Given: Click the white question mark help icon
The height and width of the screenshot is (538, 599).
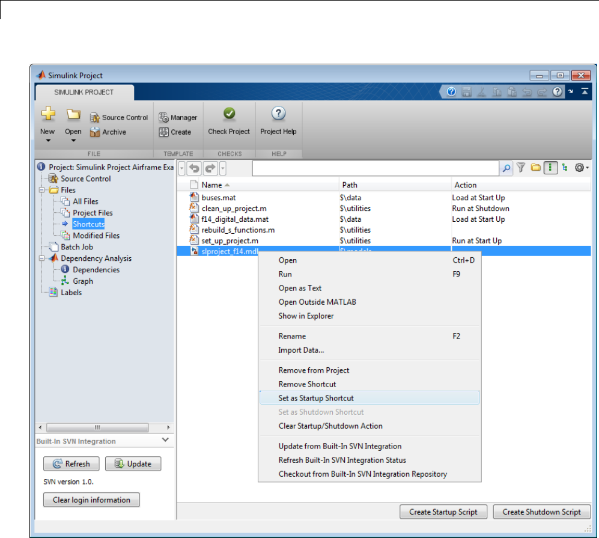Looking at the screenshot, I should tap(558, 92).
